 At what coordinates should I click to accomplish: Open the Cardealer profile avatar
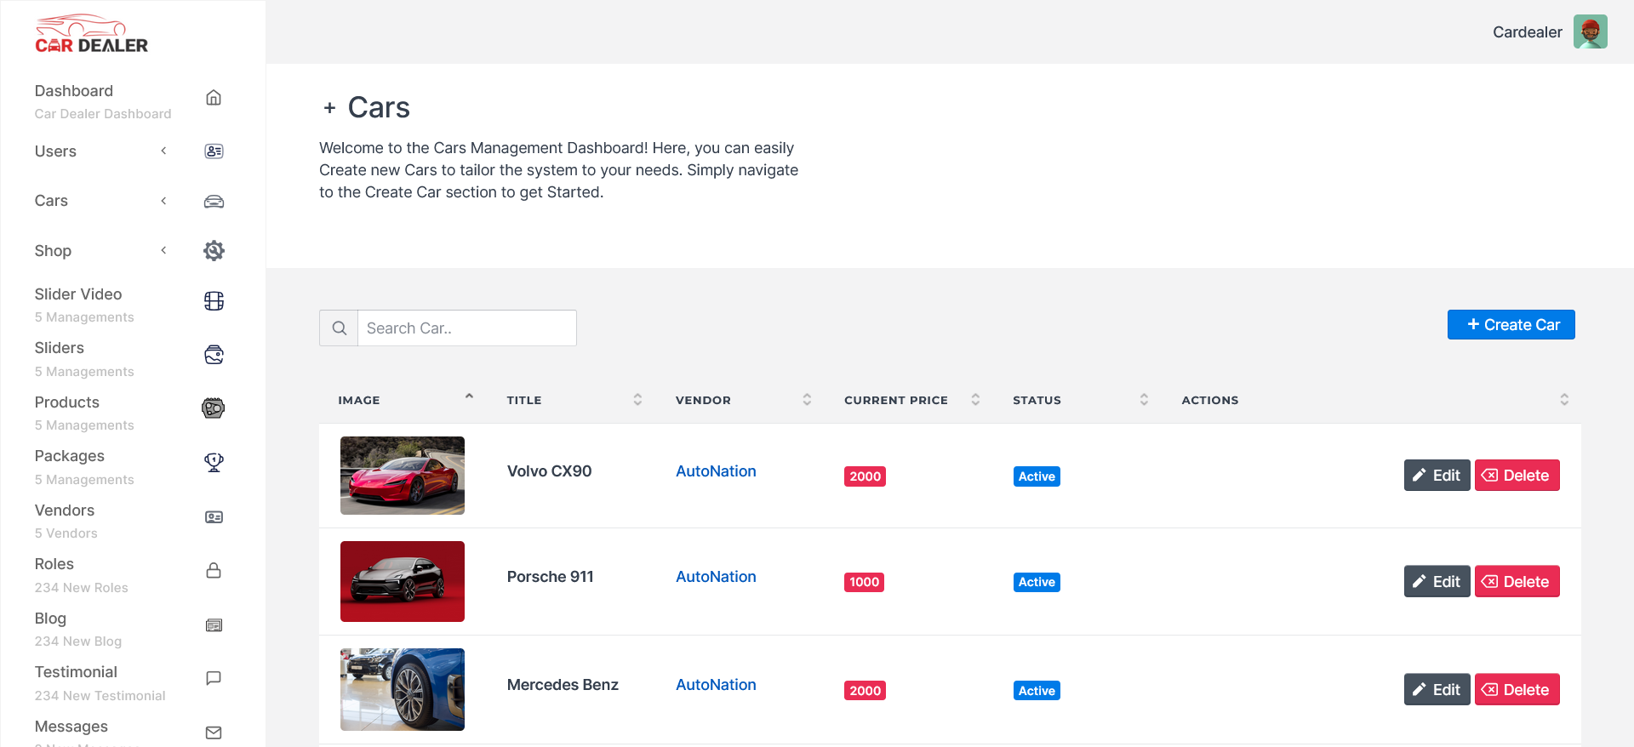coord(1590,32)
